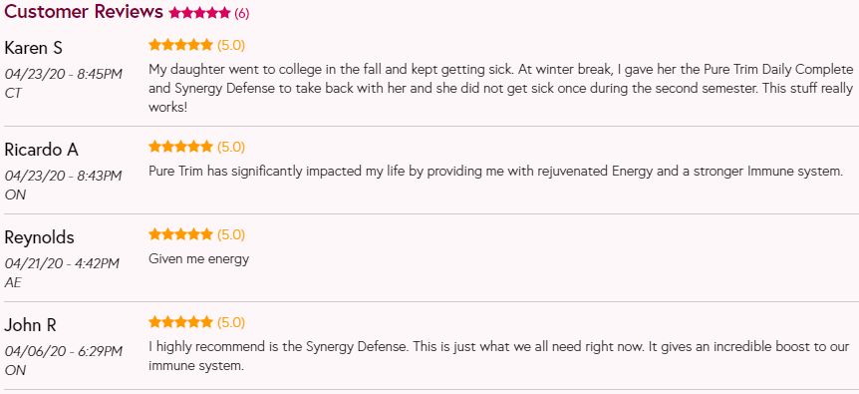859x394 pixels.
Task: Click Ricardo A's orange five-star rating
Action: click(180, 147)
